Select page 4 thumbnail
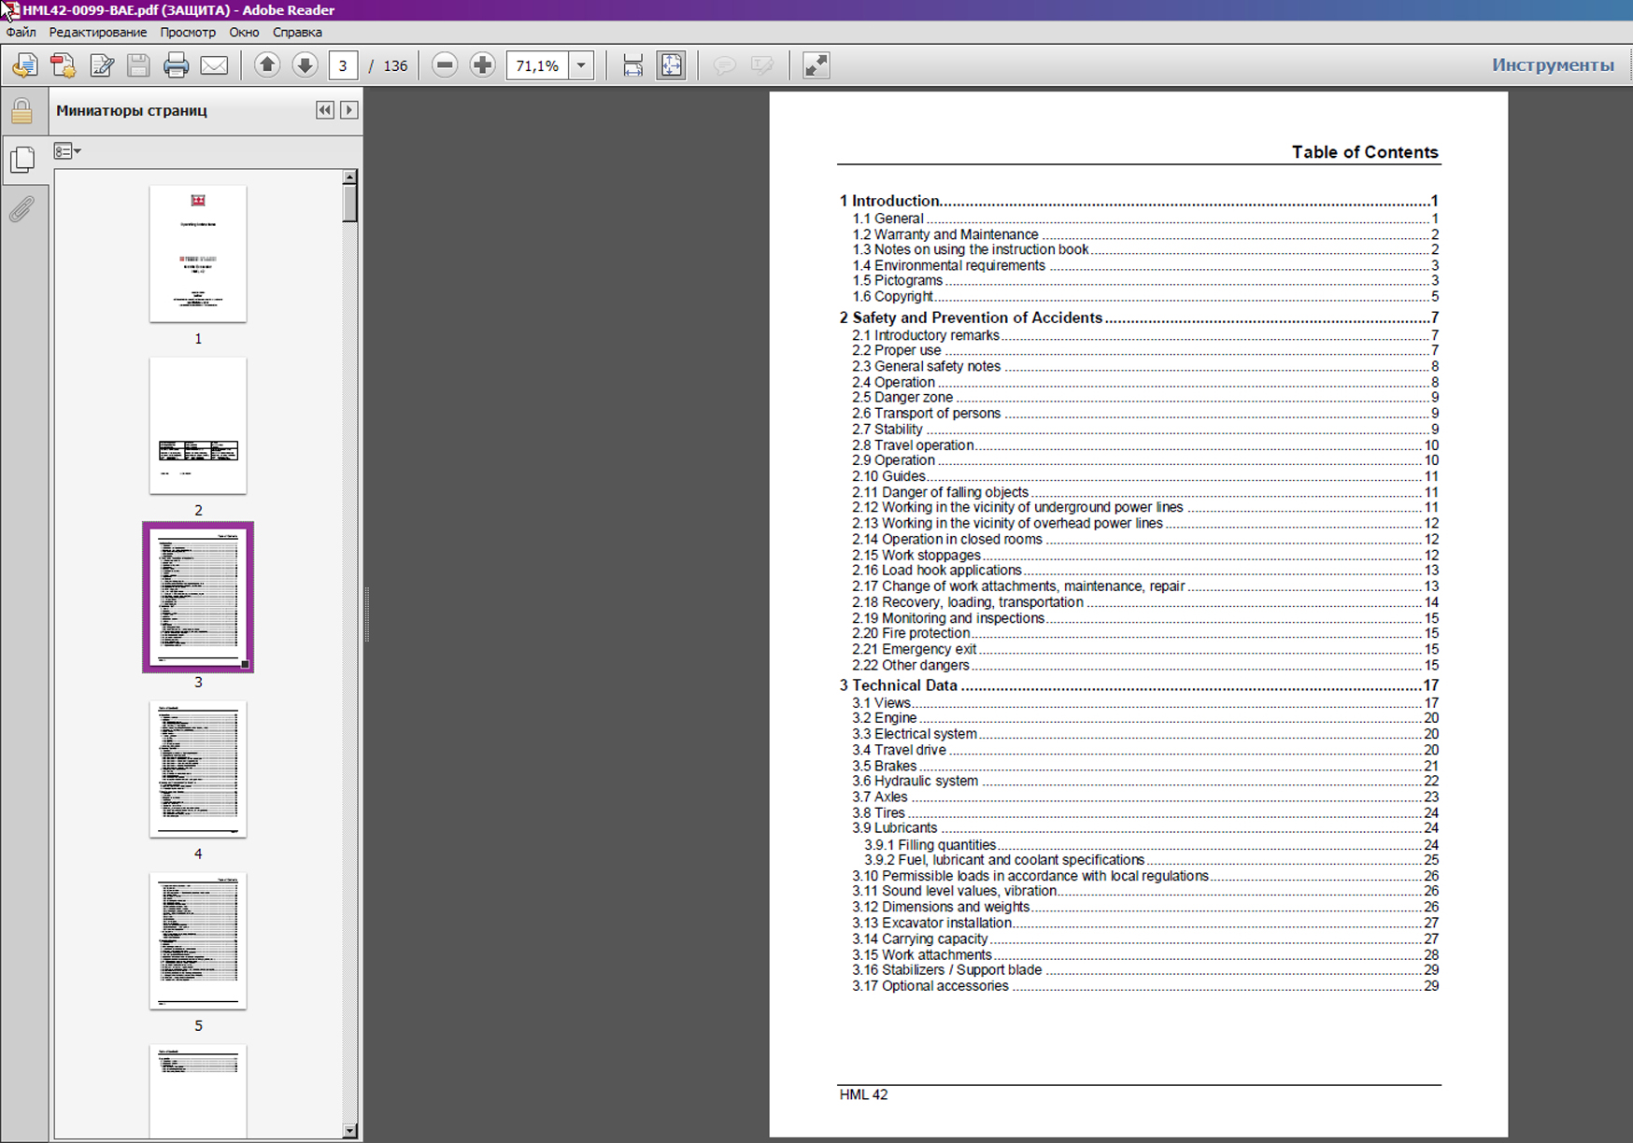 pyautogui.click(x=198, y=769)
